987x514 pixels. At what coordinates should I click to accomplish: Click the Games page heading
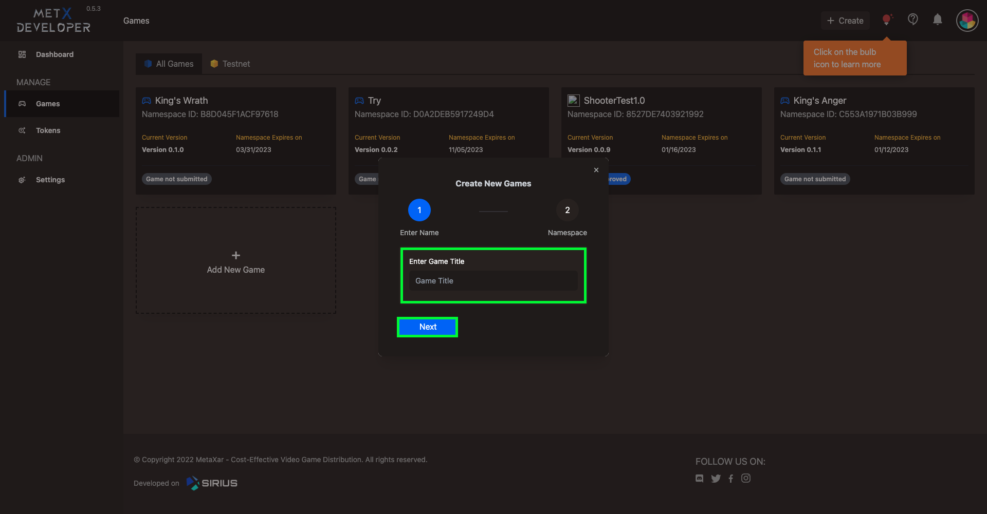click(x=136, y=21)
